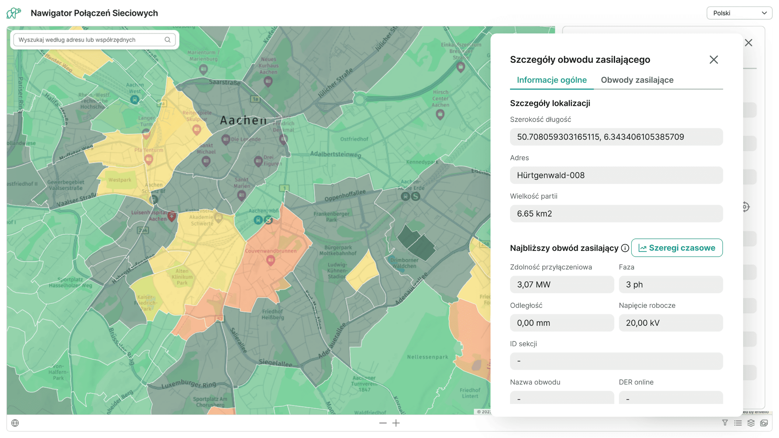Zoom out with the minus icon

(383, 423)
